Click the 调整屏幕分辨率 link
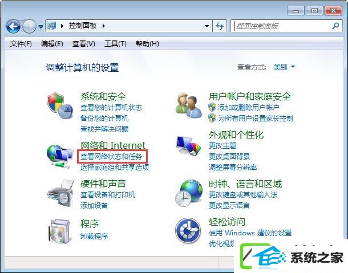The height and width of the screenshot is (273, 348). [x=233, y=167]
